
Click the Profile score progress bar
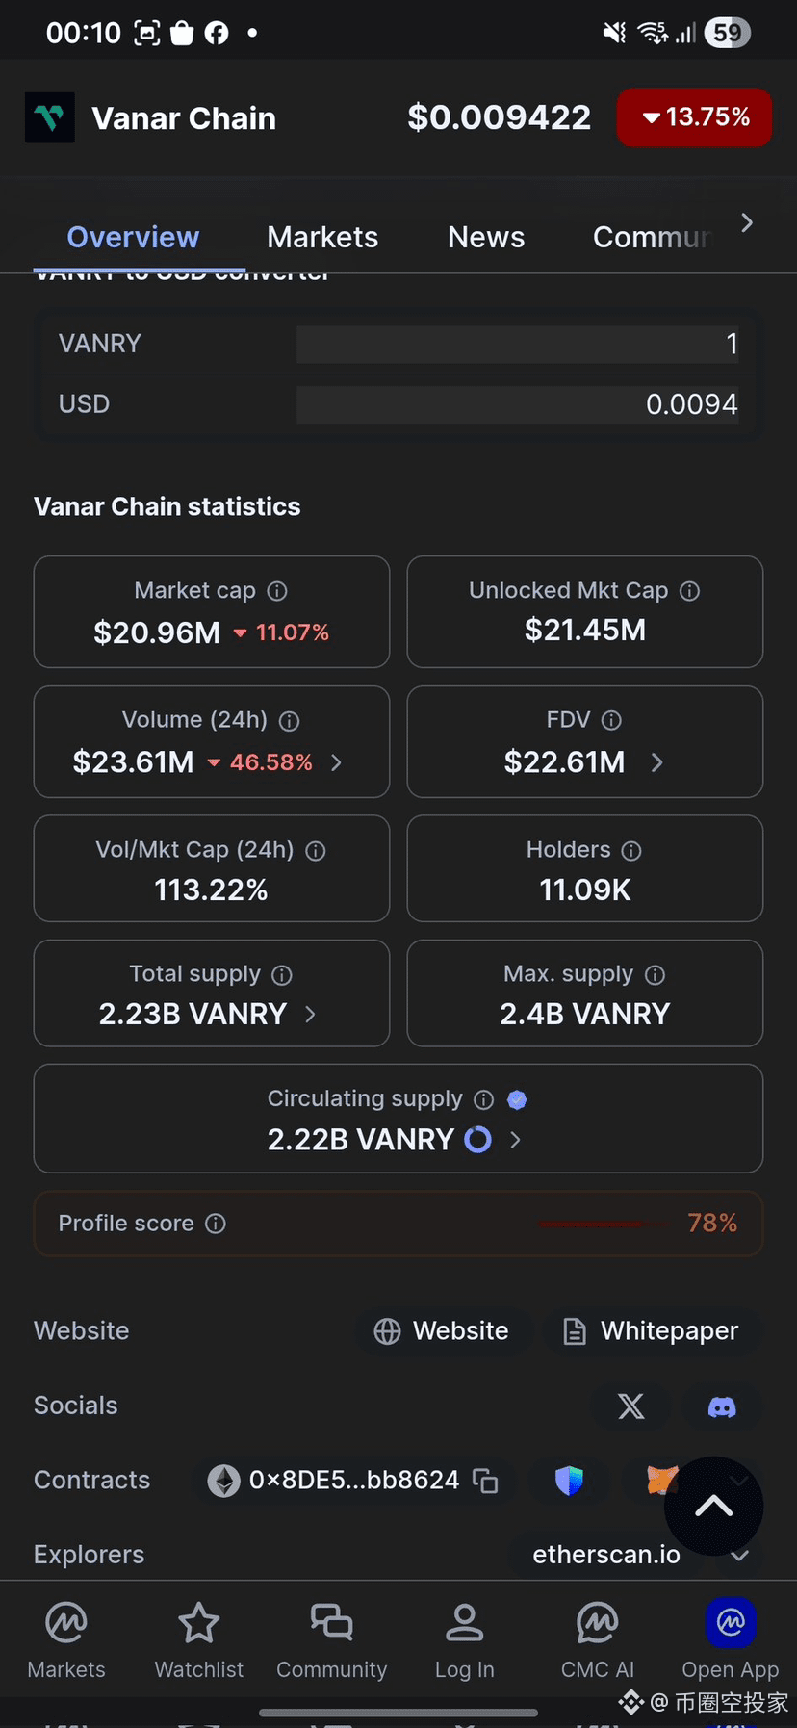(x=604, y=1224)
